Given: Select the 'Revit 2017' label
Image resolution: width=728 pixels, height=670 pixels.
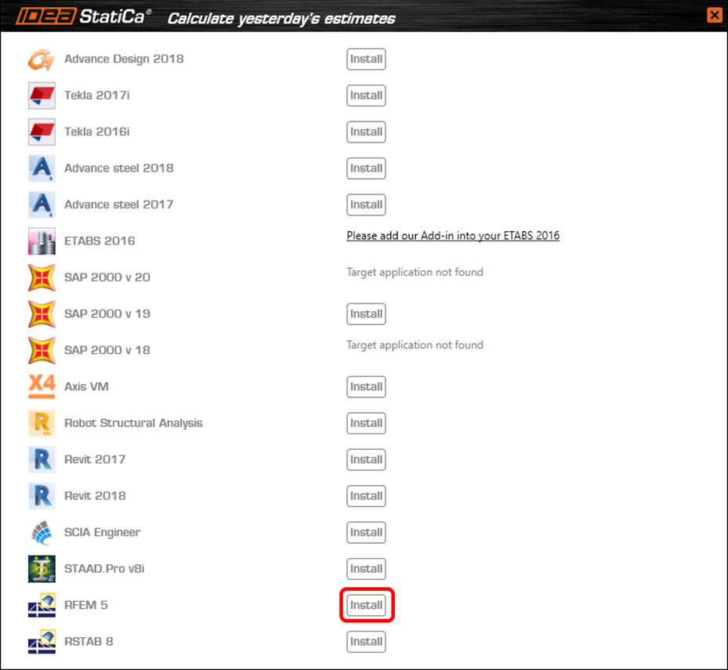Looking at the screenshot, I should (95, 459).
